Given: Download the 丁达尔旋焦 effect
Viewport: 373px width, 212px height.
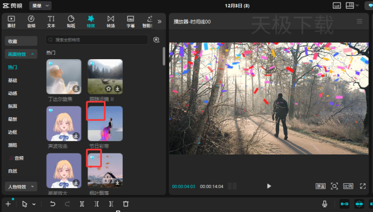Looking at the screenshot, I should coord(76,88).
